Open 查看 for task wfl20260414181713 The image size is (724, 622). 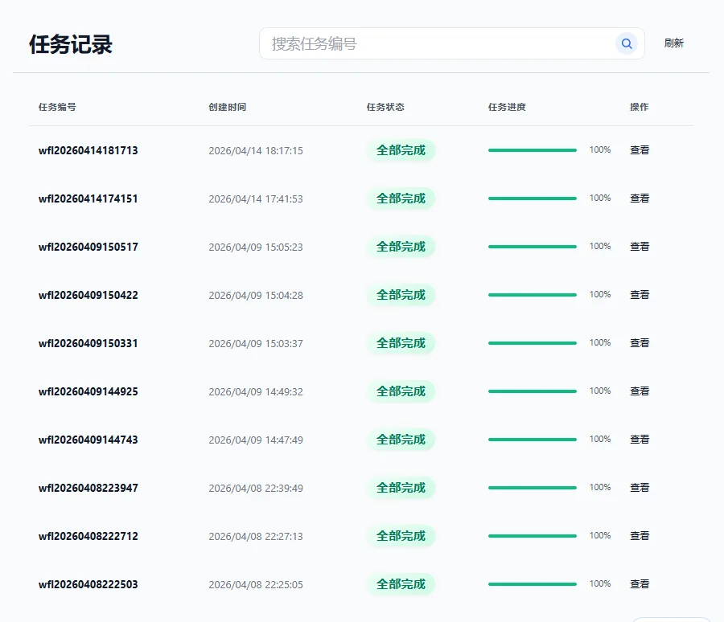click(x=640, y=150)
